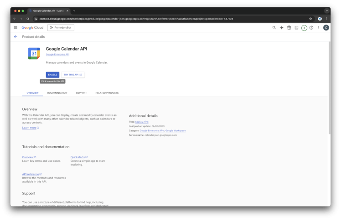Go back with the Product details arrow
Image resolution: width=341 pixels, height=220 pixels.
click(x=15, y=37)
